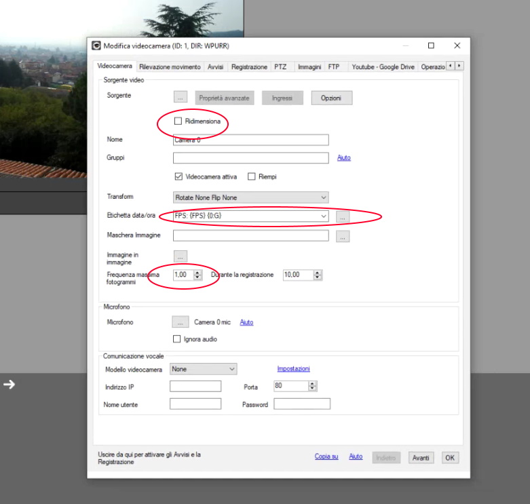Open Immagine in immagine settings button
Viewport: 530px width, 504px height.
[x=181, y=256]
